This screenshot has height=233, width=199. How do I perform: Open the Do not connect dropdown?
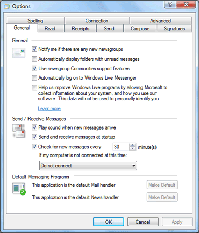point(88,165)
